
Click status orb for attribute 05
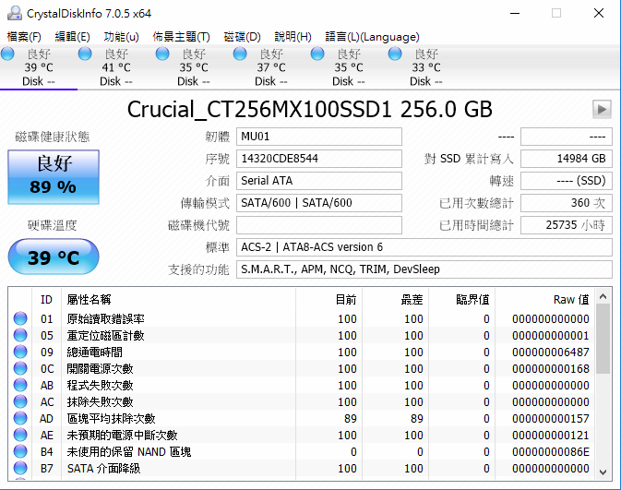click(20, 335)
